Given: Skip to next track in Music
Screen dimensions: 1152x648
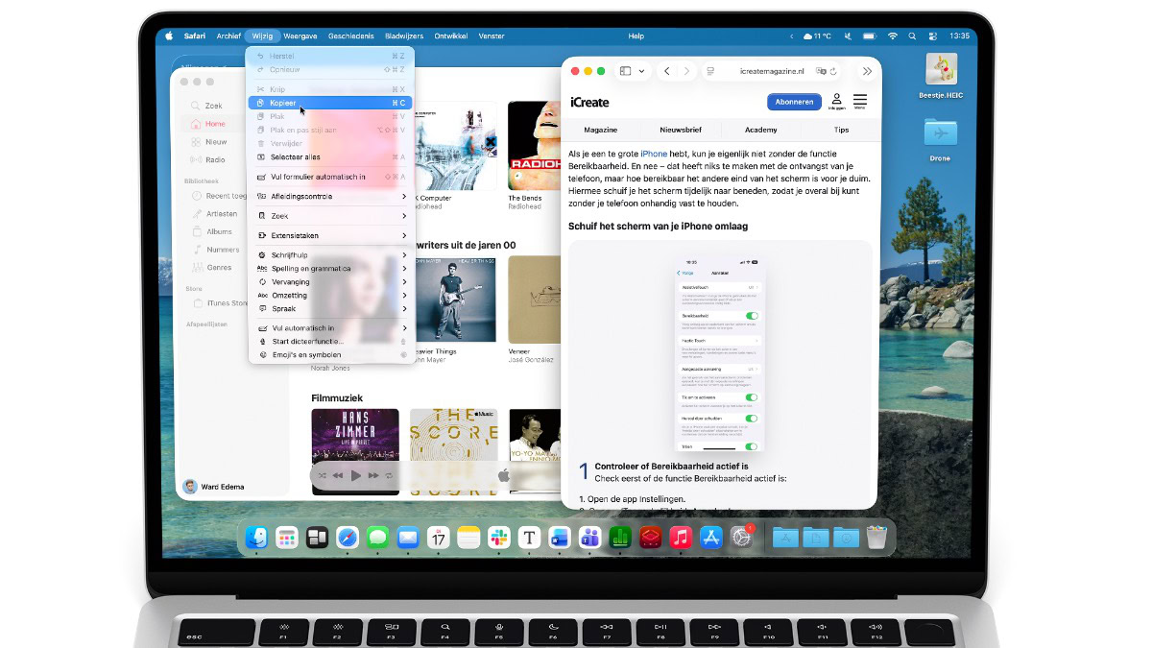Looking at the screenshot, I should [x=374, y=475].
